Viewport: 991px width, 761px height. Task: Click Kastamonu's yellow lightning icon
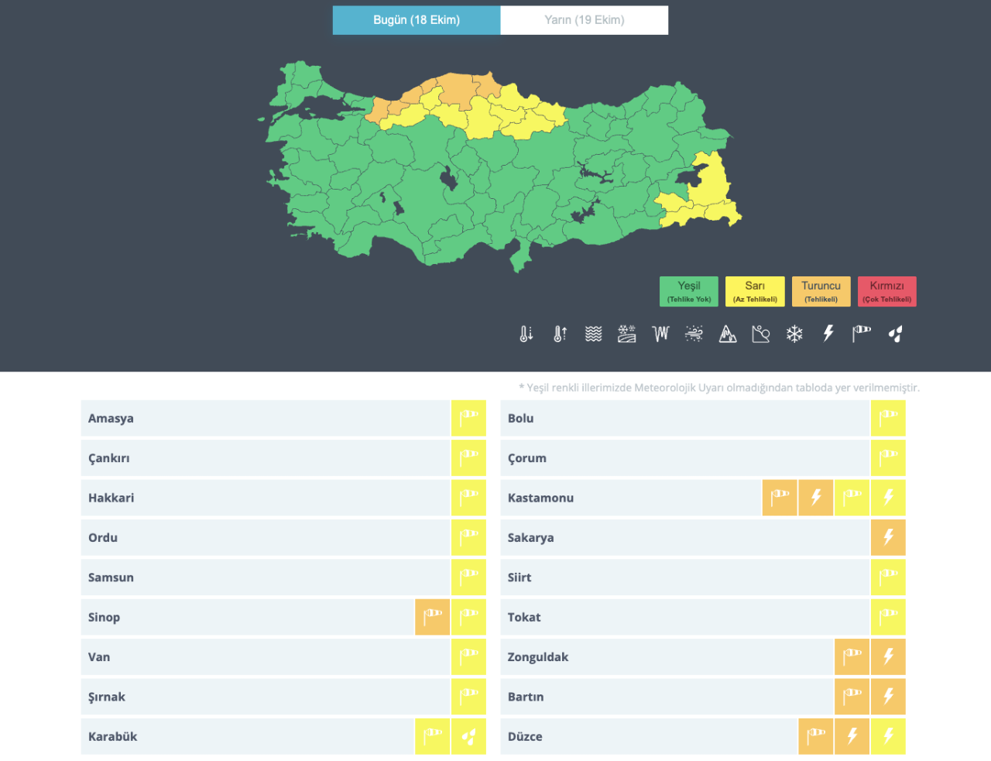coord(888,498)
